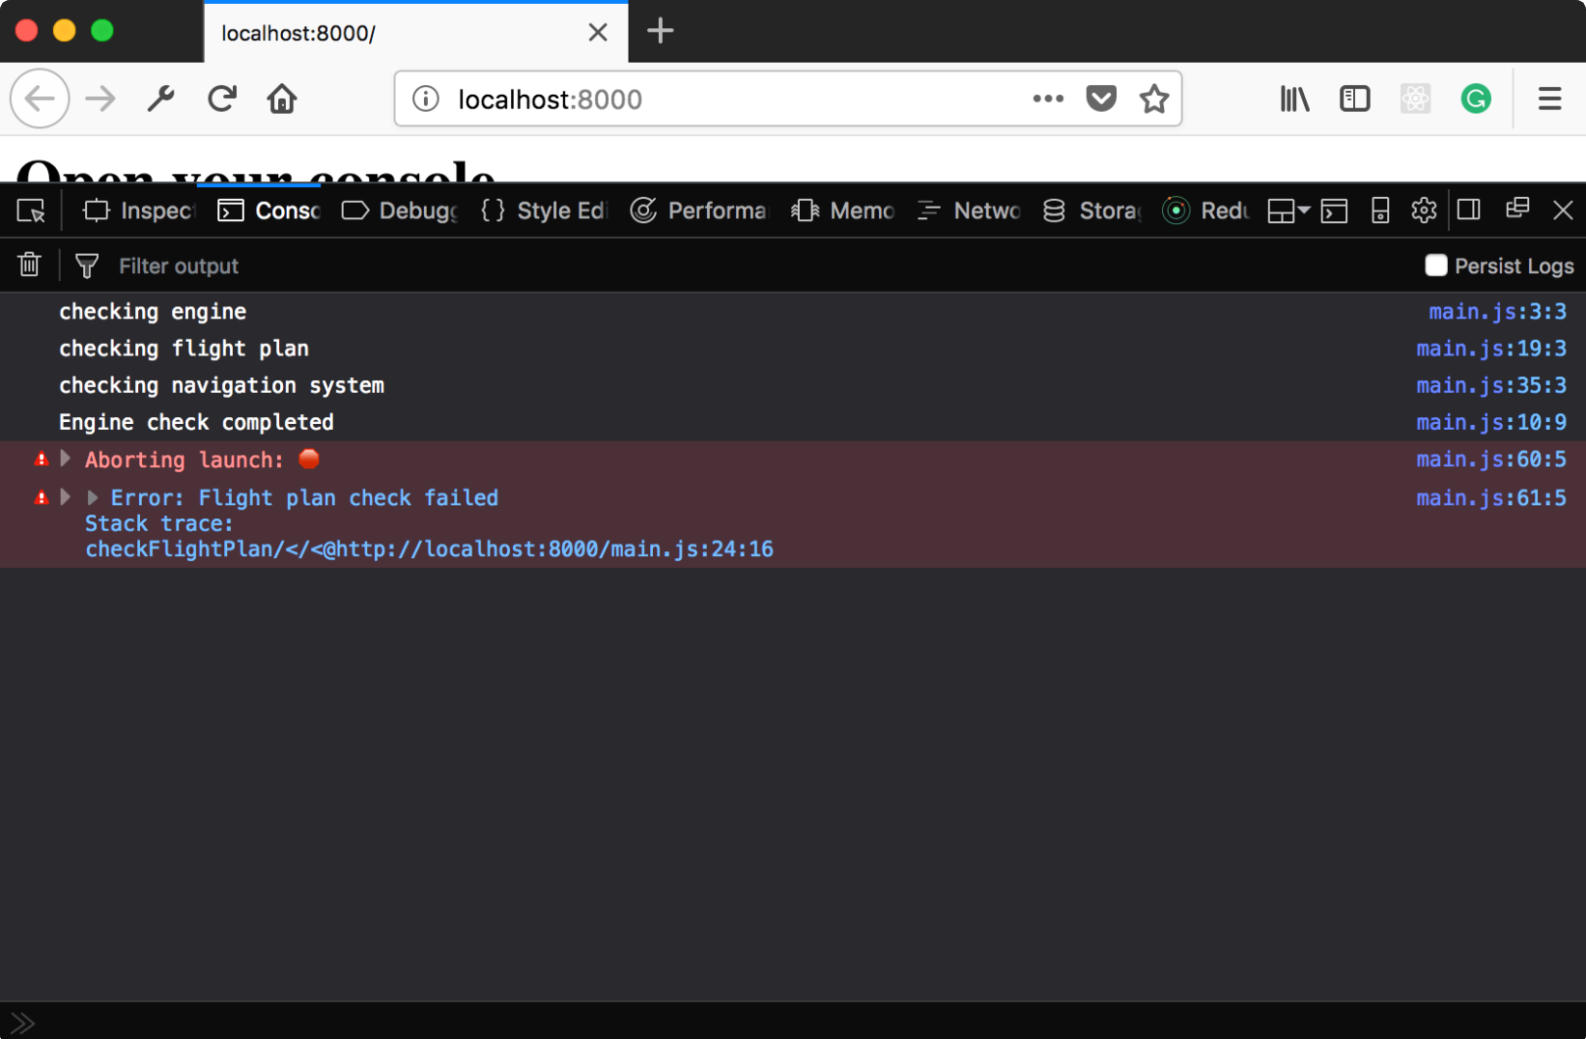Open DevTools in a separate window

pyautogui.click(x=1517, y=209)
